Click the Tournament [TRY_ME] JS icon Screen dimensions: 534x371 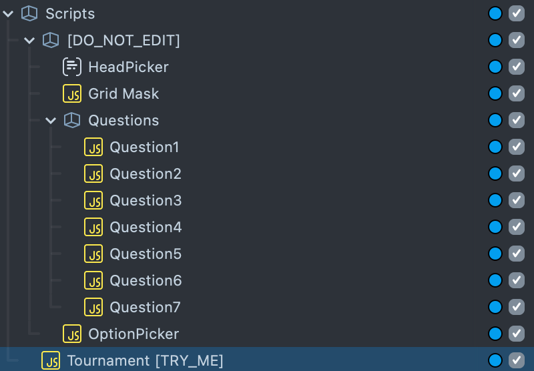click(x=51, y=360)
